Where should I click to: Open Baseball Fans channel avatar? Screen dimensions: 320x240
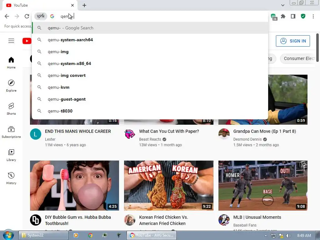tap(224, 220)
